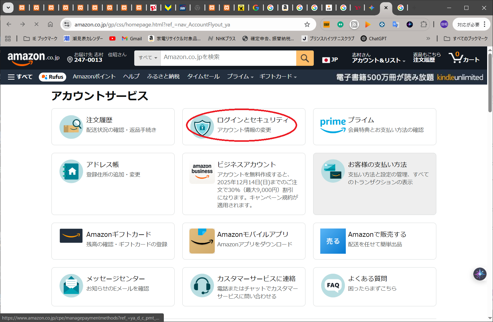
Task: Expand the ギフトカード navigation dropdown
Action: tap(278, 77)
